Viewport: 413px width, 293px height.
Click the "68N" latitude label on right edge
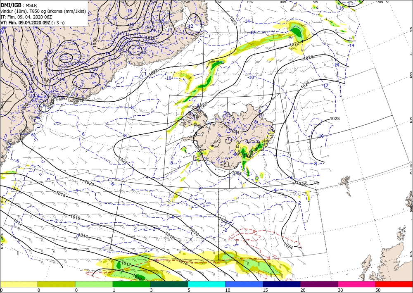click(411, 29)
